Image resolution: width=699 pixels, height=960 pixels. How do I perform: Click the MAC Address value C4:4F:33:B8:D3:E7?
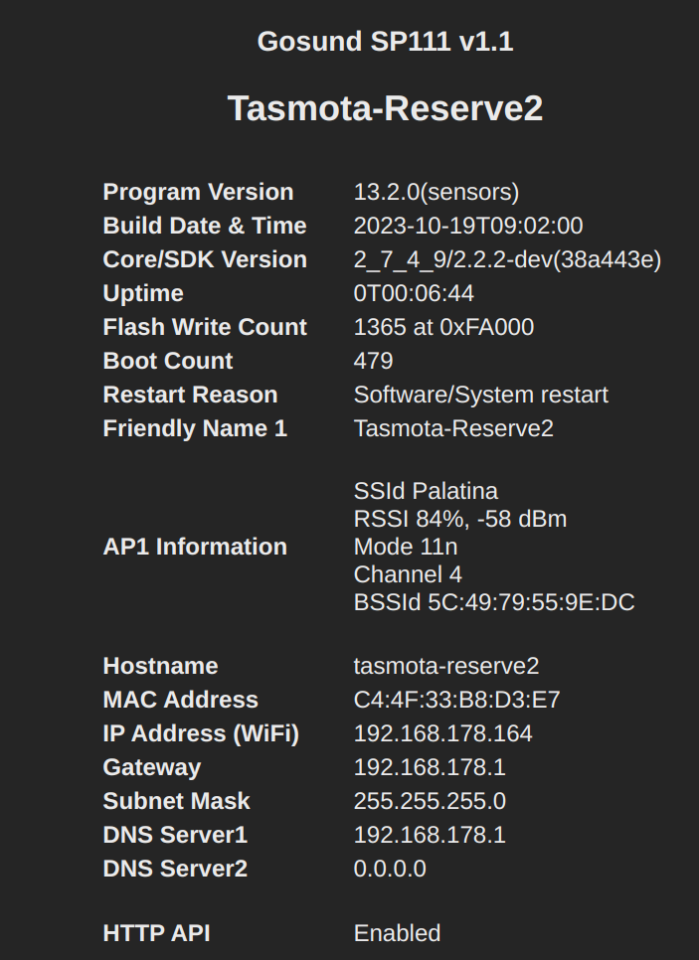(456, 701)
